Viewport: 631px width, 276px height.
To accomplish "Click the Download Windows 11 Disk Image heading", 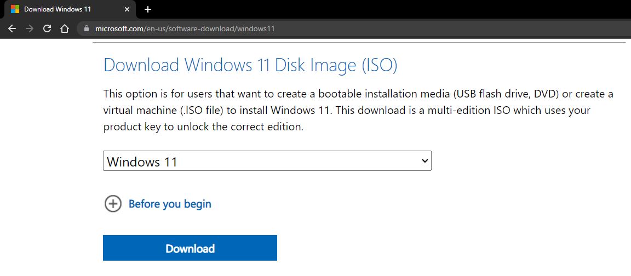I will (250, 65).
